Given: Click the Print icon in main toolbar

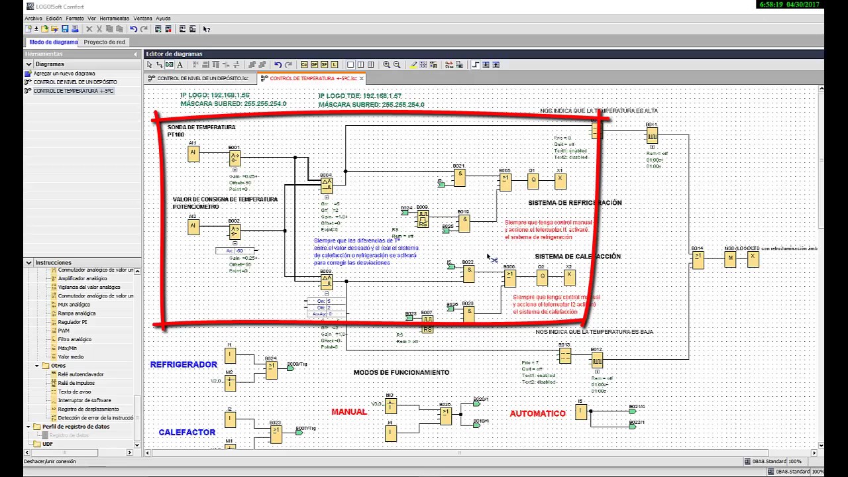Looking at the screenshot, I should (x=76, y=29).
